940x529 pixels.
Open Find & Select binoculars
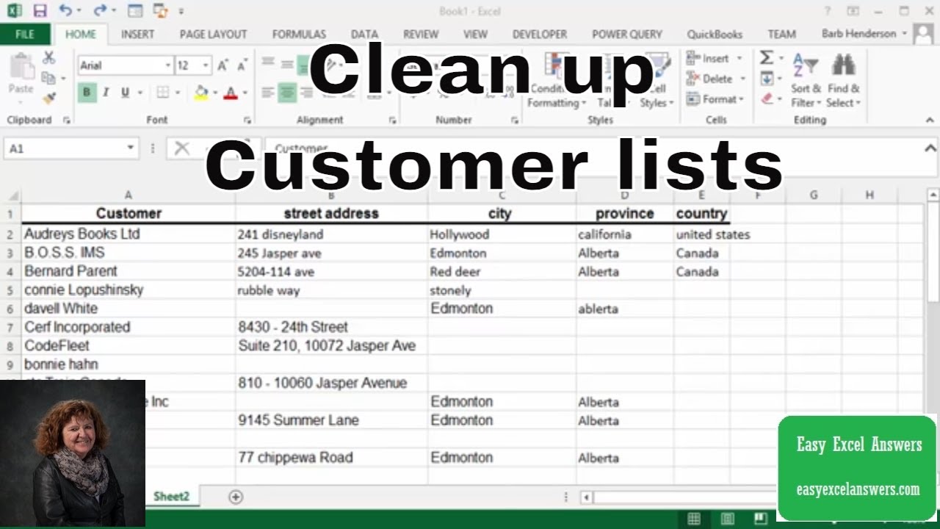[843, 81]
